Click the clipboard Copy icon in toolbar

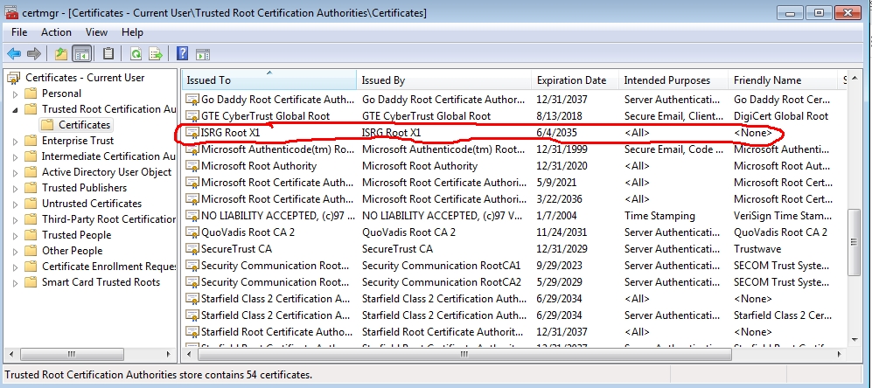pyautogui.click(x=108, y=54)
